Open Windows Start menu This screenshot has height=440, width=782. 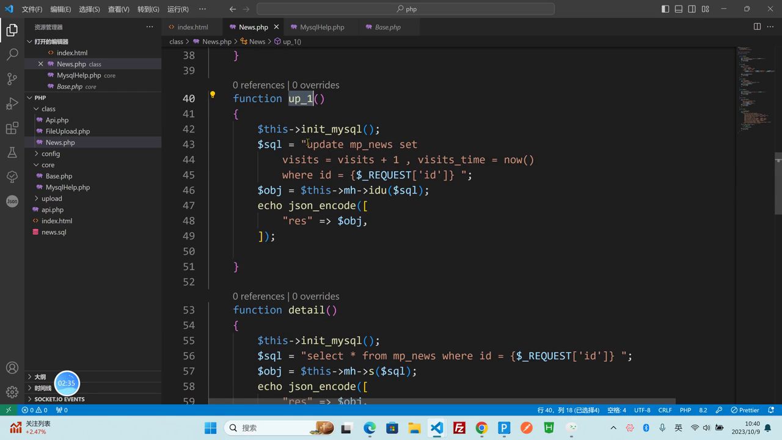tap(211, 428)
